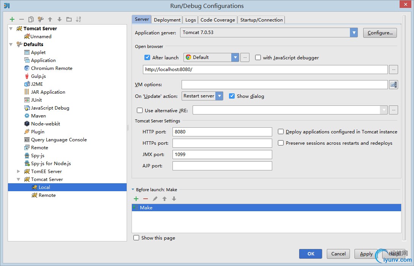Confirm with the OK button
414x266 pixels.
[310, 254]
